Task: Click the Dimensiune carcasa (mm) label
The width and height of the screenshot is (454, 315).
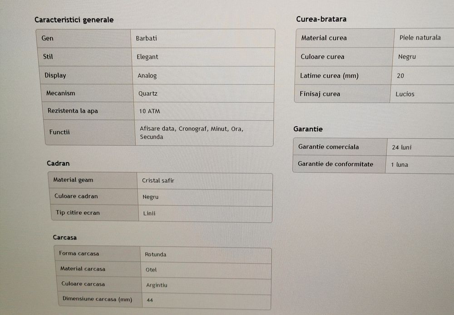Action: click(97, 299)
